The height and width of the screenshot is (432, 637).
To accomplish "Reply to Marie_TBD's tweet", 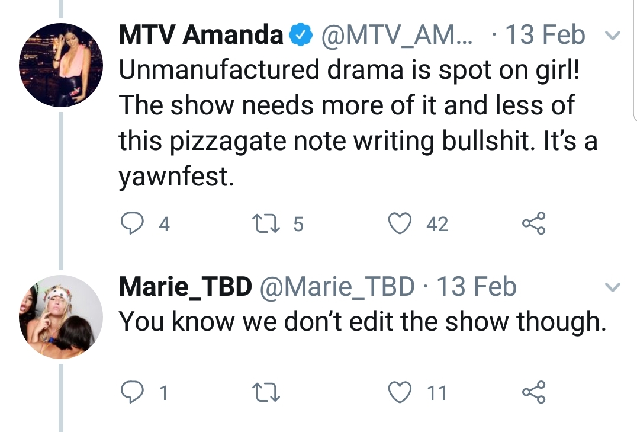I will point(132,392).
